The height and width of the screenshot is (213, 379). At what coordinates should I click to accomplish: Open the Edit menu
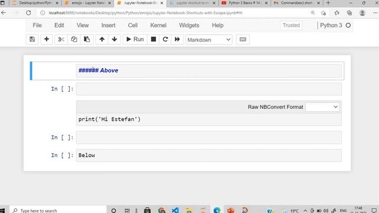coord(59,25)
